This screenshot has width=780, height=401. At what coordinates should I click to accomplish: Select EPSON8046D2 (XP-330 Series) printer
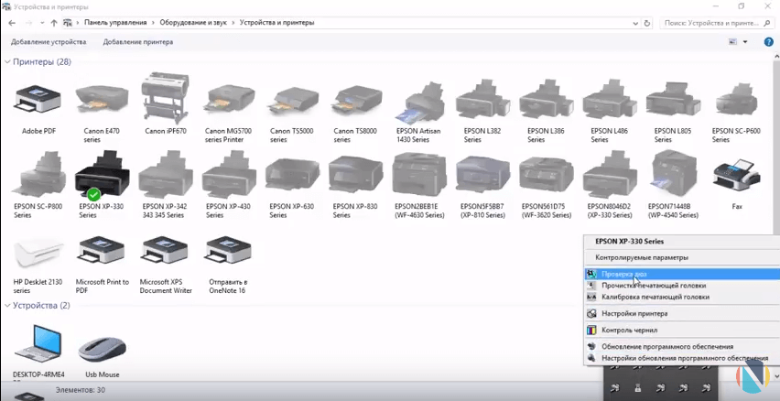(x=609, y=175)
